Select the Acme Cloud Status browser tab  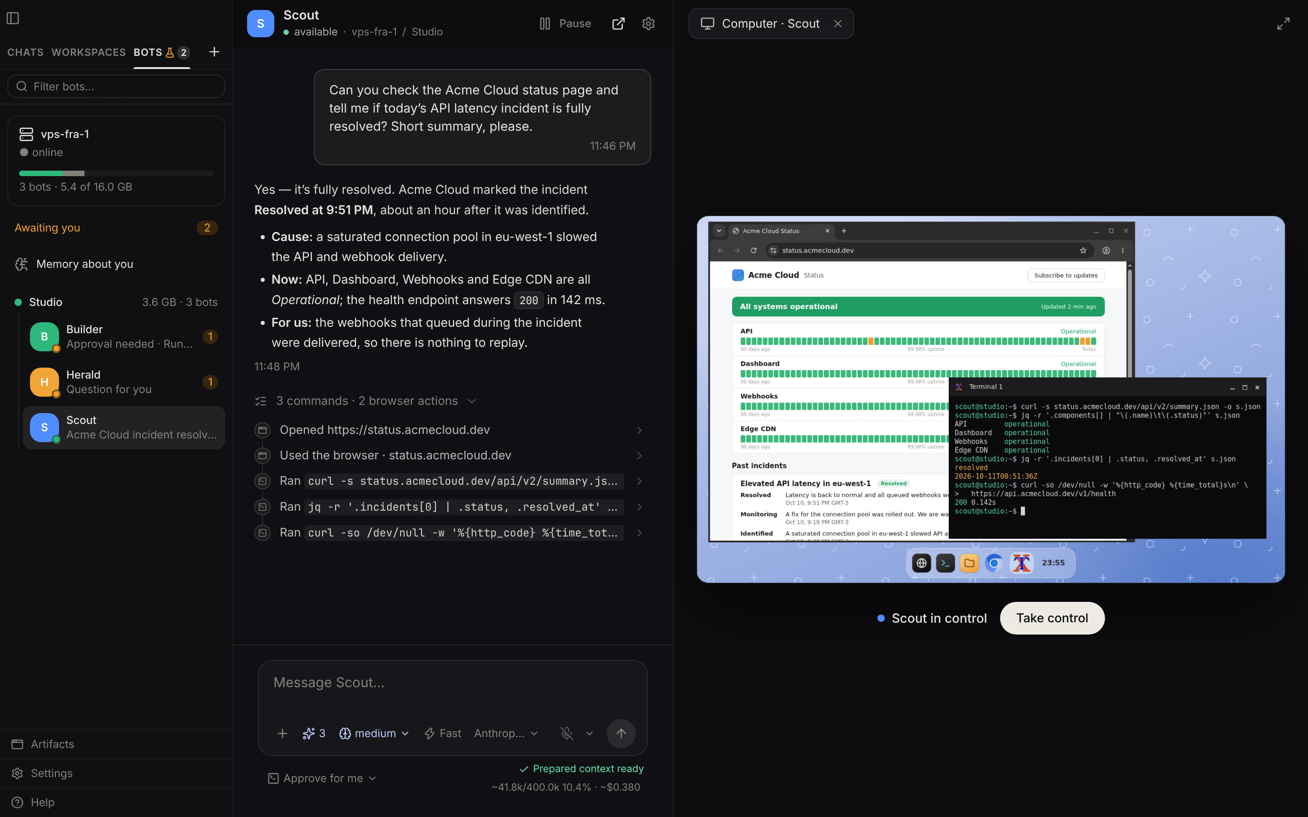781,231
